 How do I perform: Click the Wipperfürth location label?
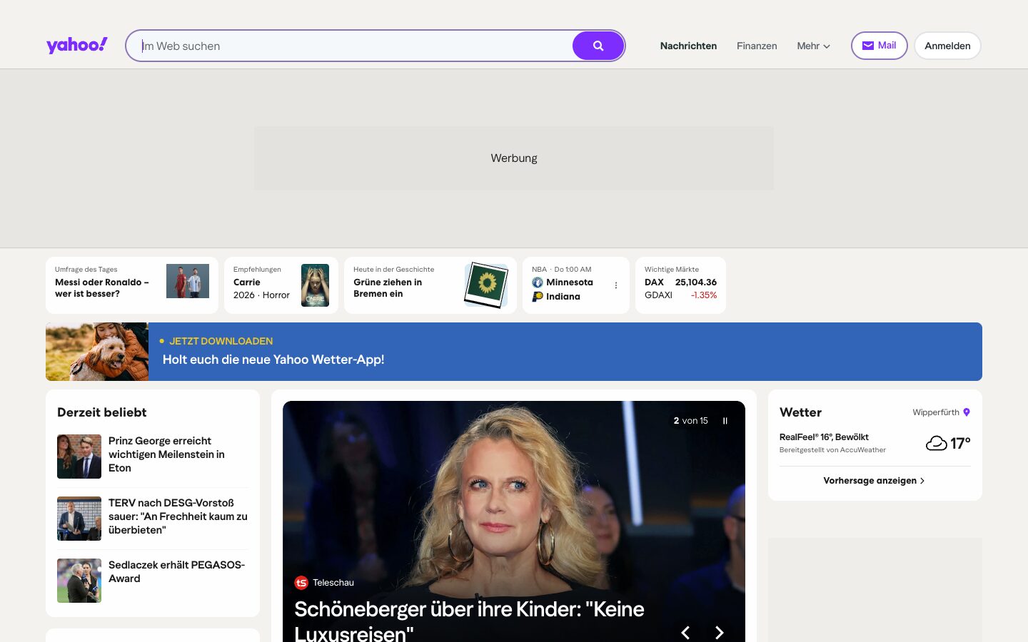[x=936, y=412]
